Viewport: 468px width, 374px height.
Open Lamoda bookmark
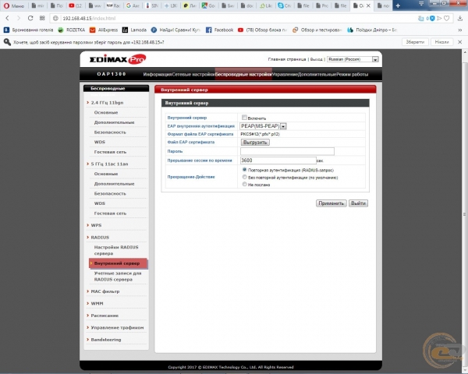[x=134, y=30]
